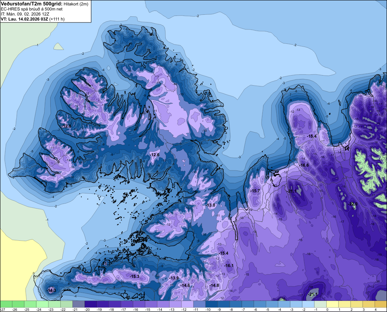This screenshot has width=387, height=312.
Task: Click the legend swatch starting at -17
Action: pyautogui.click(x=127, y=304)
